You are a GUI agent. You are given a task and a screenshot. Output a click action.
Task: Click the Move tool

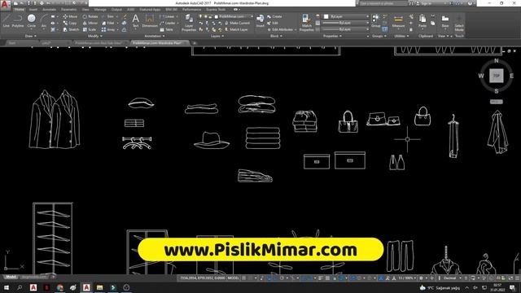tap(70, 16)
